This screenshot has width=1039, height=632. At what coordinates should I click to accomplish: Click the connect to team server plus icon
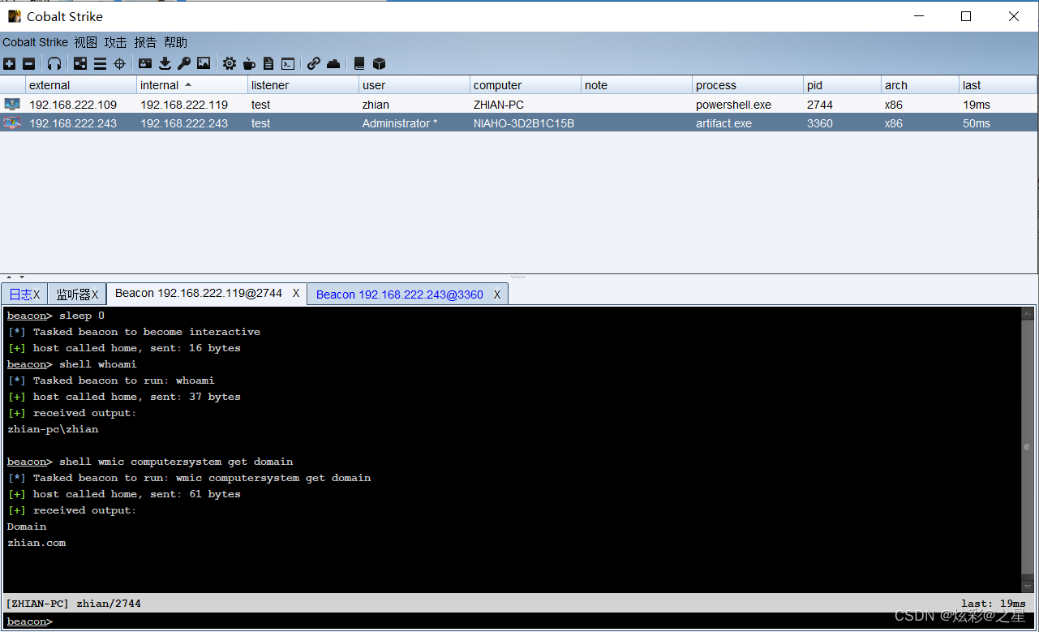tap(9, 63)
